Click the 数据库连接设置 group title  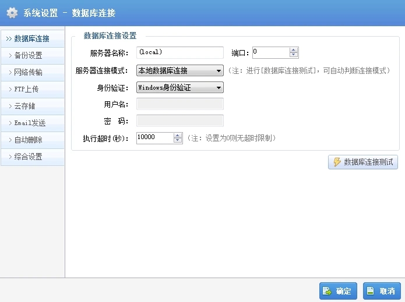click(x=110, y=35)
